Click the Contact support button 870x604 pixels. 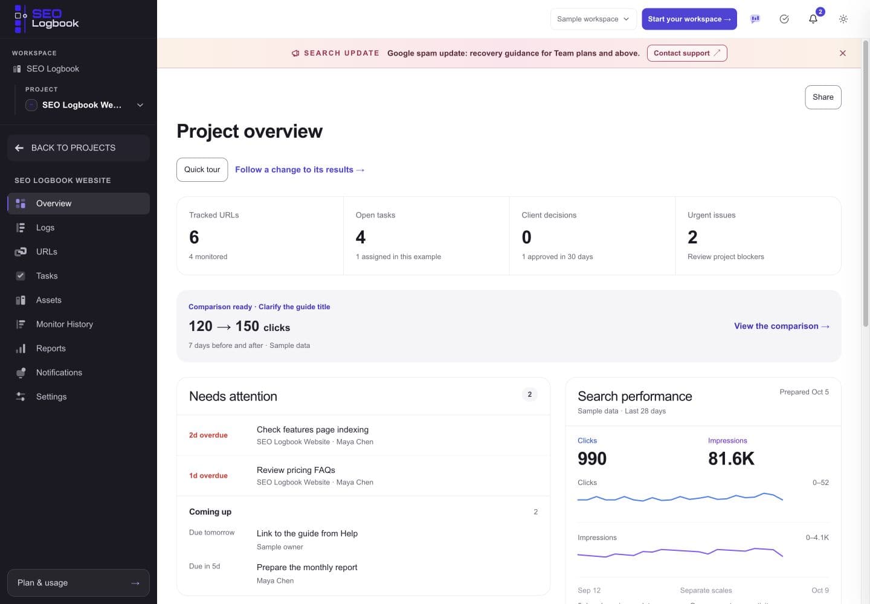(x=687, y=53)
